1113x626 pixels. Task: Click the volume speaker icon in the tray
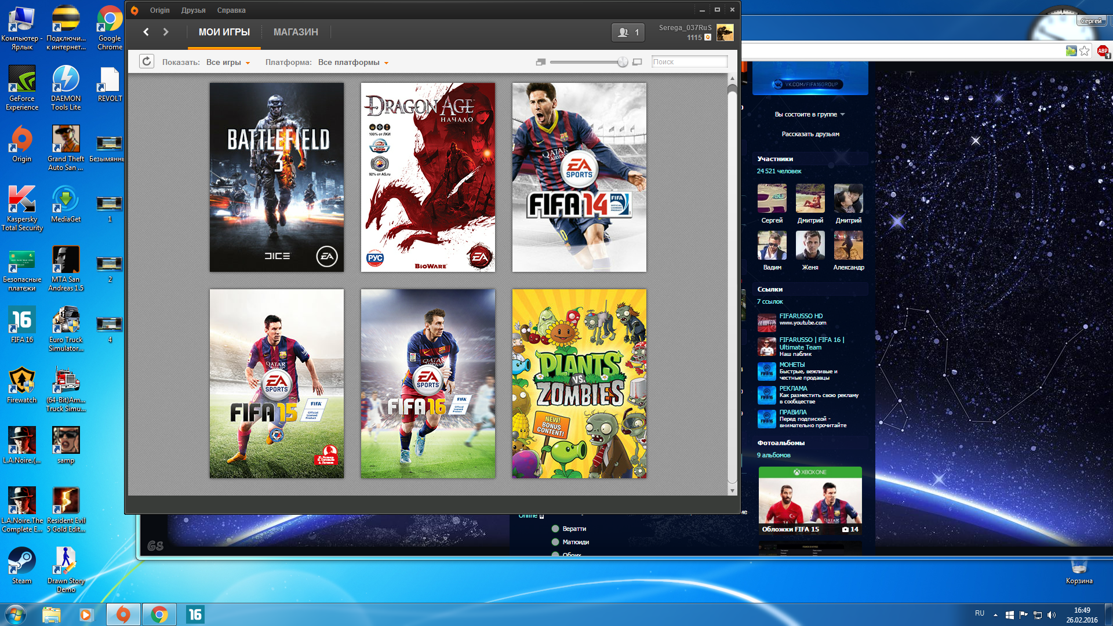(1052, 614)
